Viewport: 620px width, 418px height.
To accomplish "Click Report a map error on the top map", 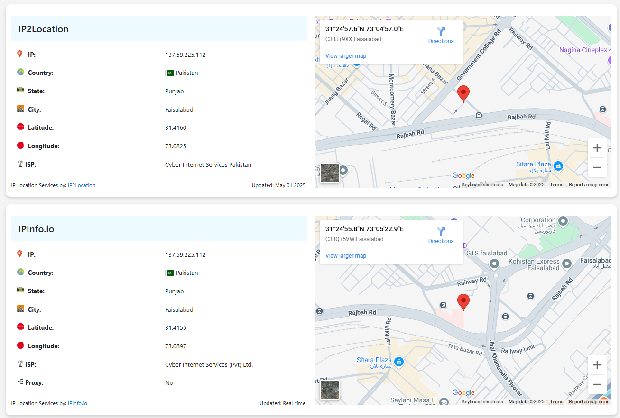I will (589, 185).
